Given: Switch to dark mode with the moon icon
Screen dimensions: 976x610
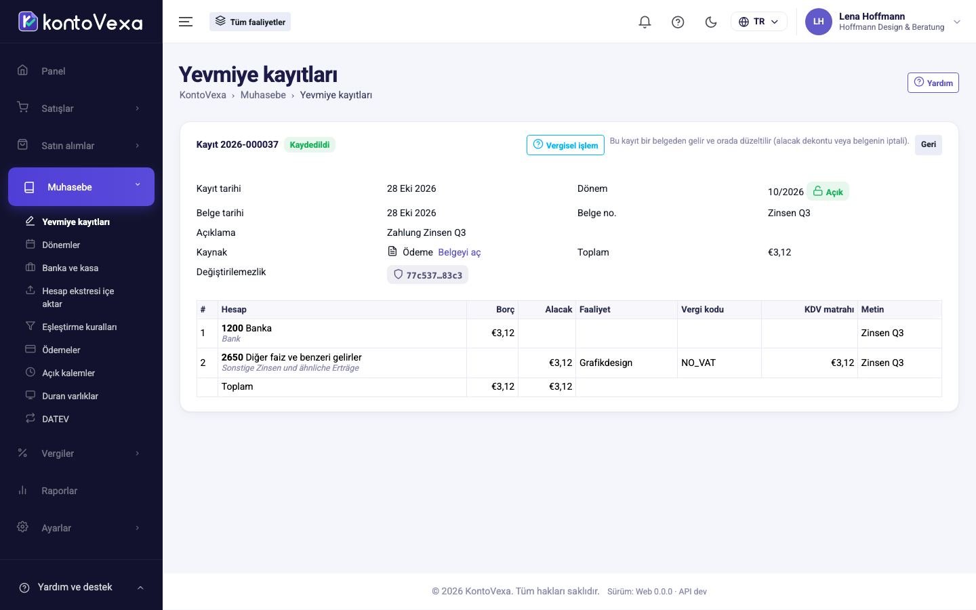Looking at the screenshot, I should tap(711, 22).
